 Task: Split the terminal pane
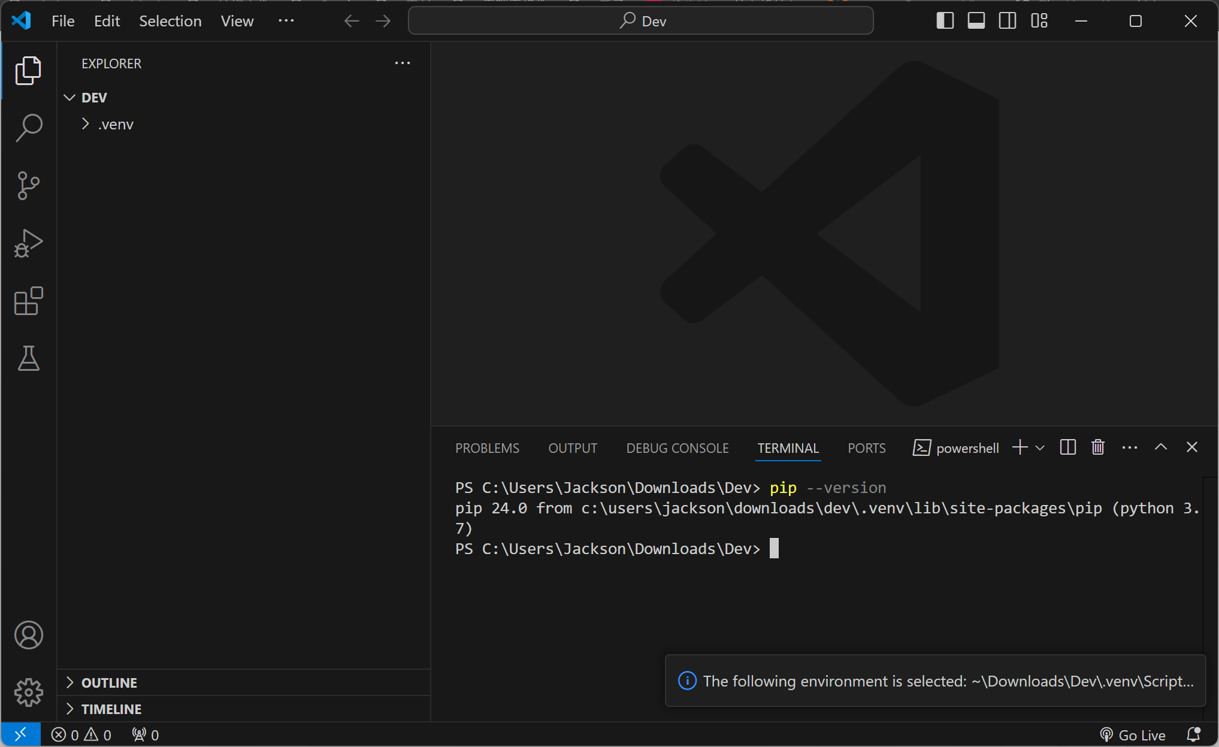[1067, 447]
